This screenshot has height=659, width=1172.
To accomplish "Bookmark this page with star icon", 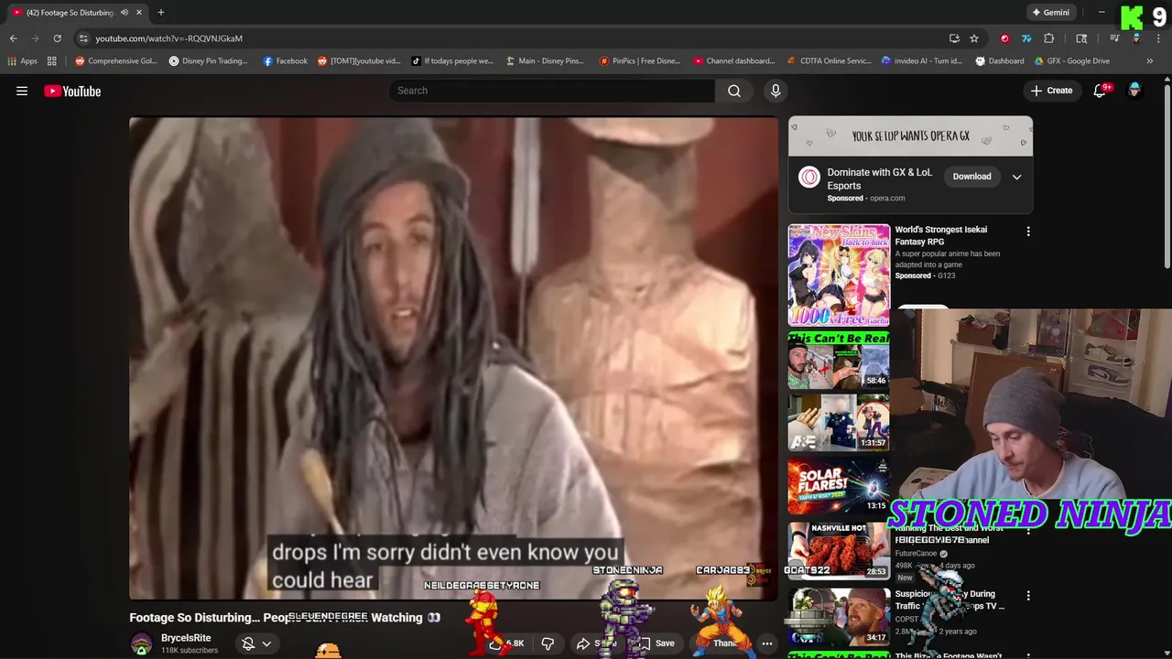I will click(x=974, y=38).
